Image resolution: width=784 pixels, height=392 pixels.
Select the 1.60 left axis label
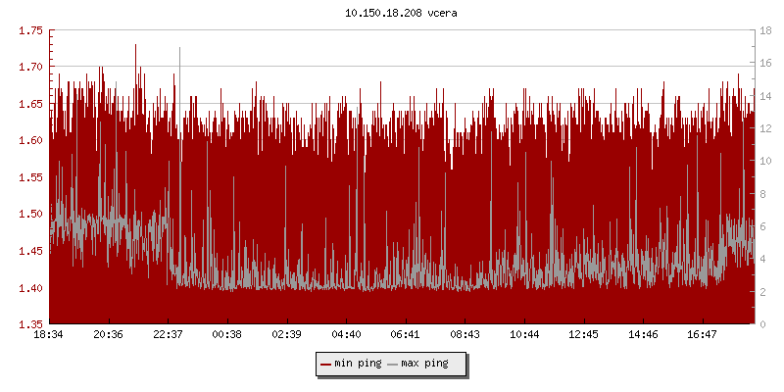tap(30, 140)
